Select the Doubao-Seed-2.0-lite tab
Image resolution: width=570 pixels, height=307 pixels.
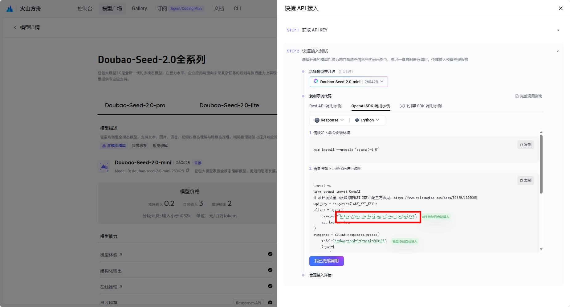point(229,105)
